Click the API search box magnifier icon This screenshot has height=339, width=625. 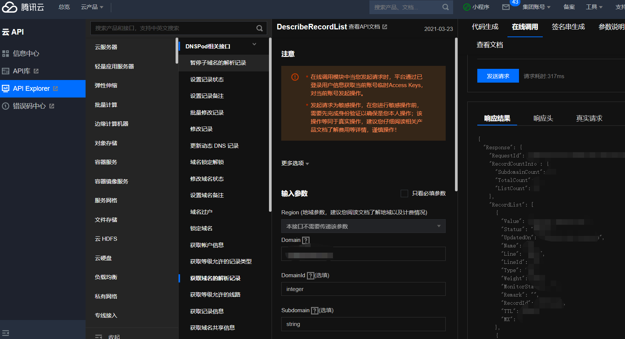[x=260, y=28]
